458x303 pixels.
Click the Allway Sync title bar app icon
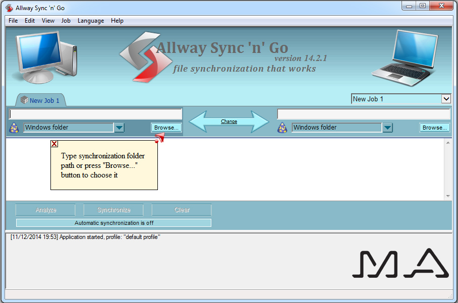[9, 8]
